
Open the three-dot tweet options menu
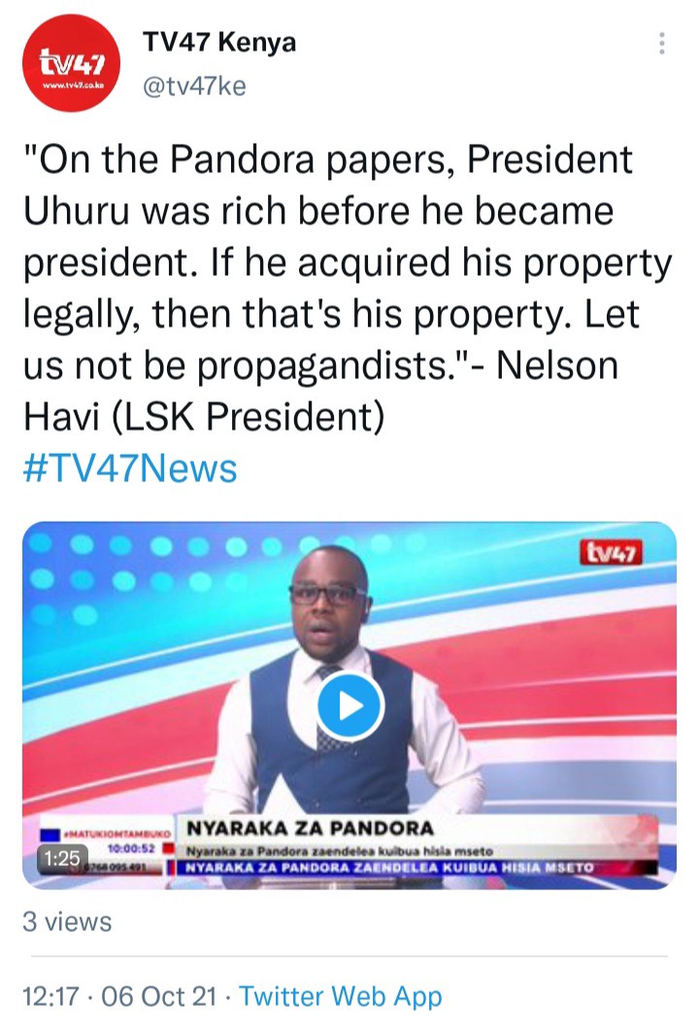click(x=661, y=44)
